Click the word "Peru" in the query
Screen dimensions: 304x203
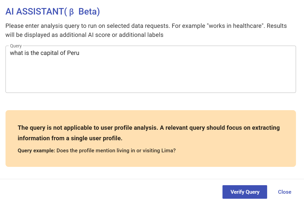coord(73,53)
